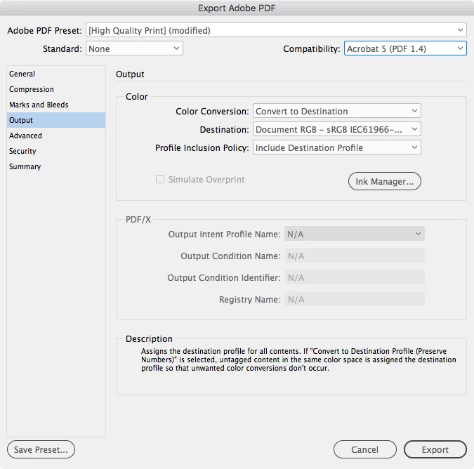Select Advanced in the sidebar
Image resolution: width=474 pixels, height=469 pixels.
click(56, 136)
